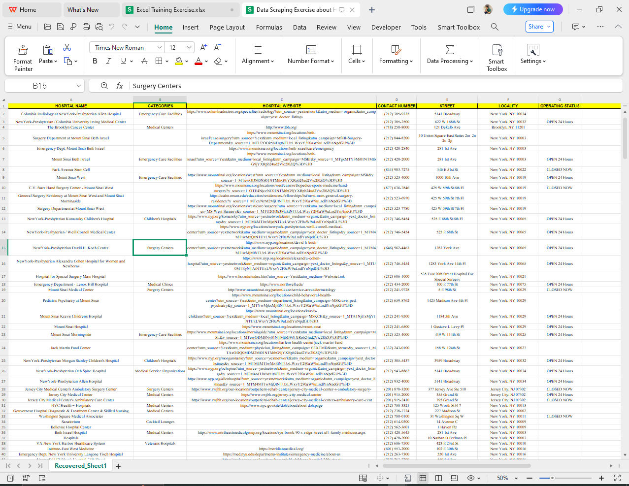Click the Name Box showing B15
629x486 pixels.
click(x=44, y=86)
